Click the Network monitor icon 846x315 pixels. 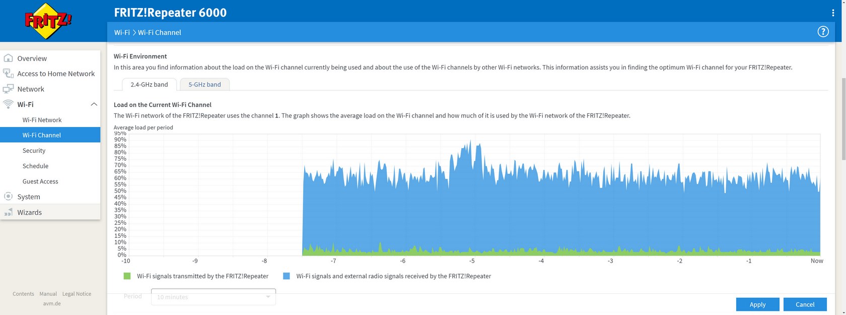click(x=8, y=89)
